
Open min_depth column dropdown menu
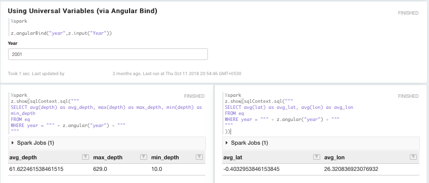click(x=199, y=157)
